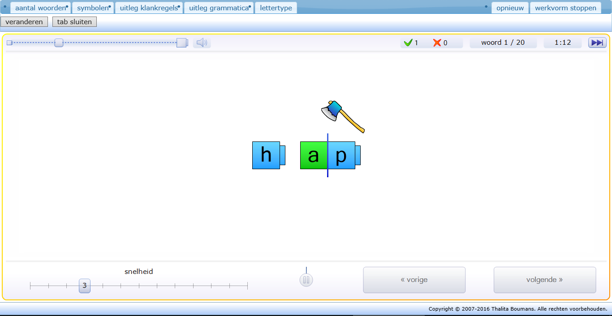Open the uitleg klankregels tab
612x316 pixels.
coord(149,8)
